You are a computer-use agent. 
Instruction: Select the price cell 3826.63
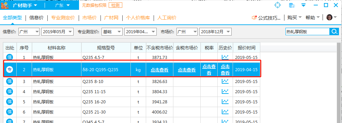[160, 82]
